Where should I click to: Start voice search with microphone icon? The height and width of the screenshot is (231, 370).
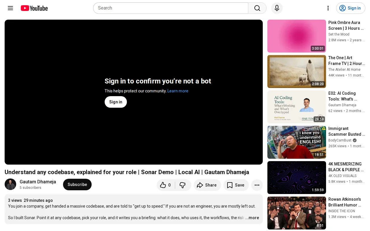pos(277,8)
